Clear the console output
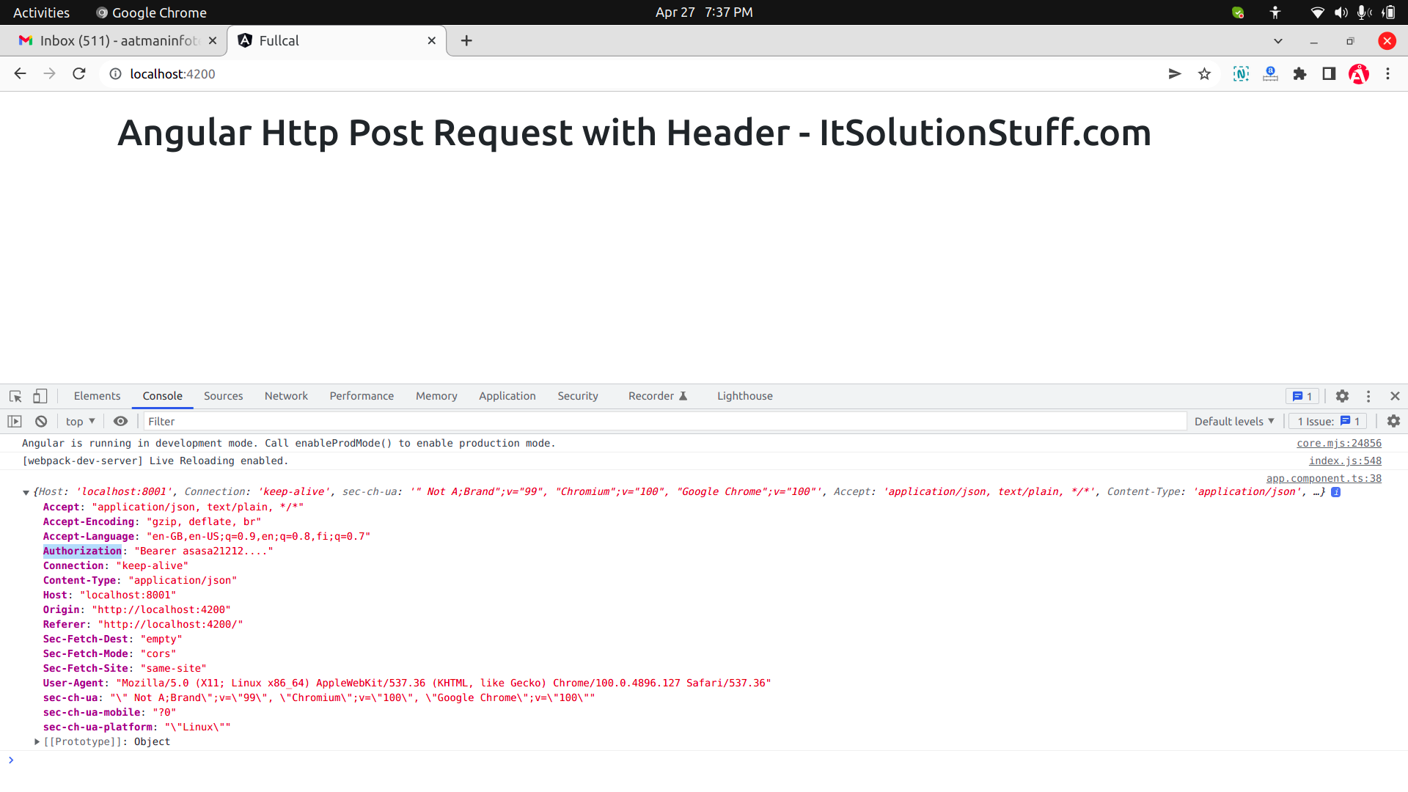 [x=41, y=421]
